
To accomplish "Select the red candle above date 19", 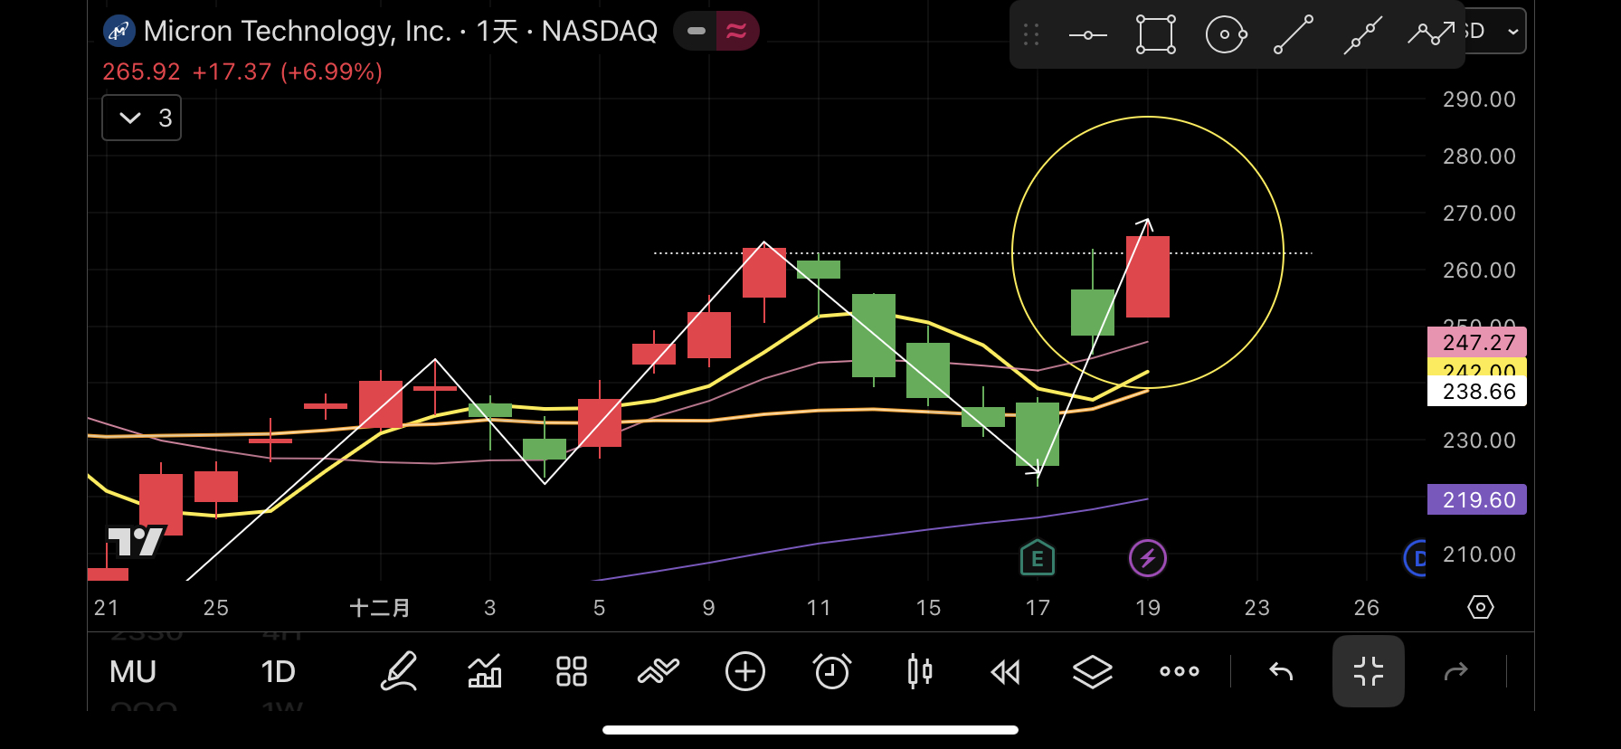I will (1148, 277).
